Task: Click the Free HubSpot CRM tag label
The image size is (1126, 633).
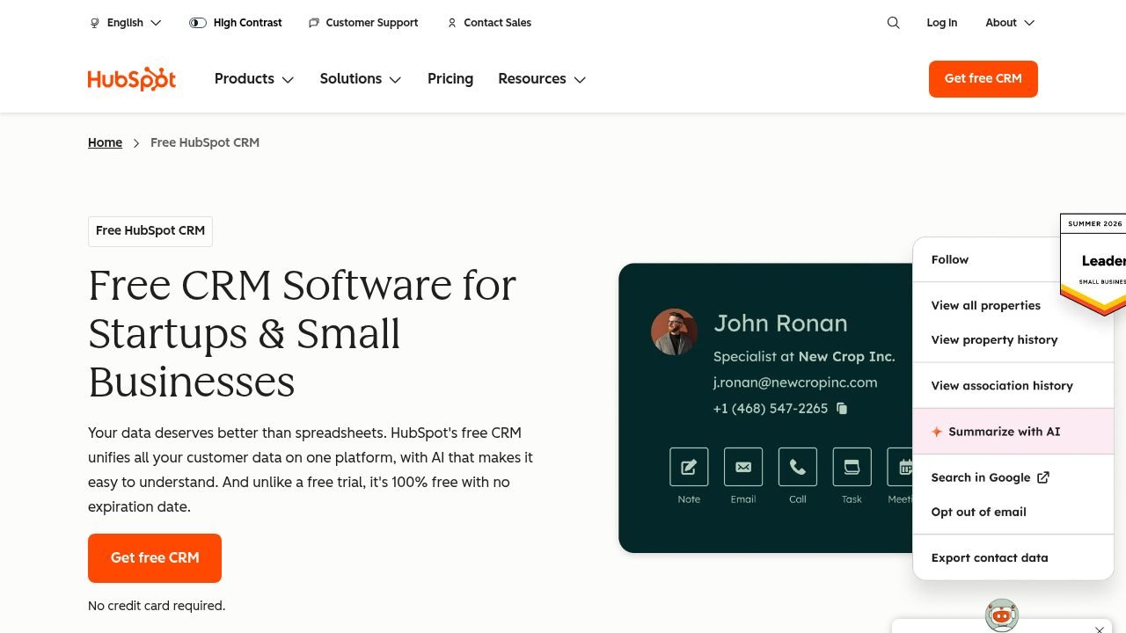Action: pyautogui.click(x=150, y=230)
